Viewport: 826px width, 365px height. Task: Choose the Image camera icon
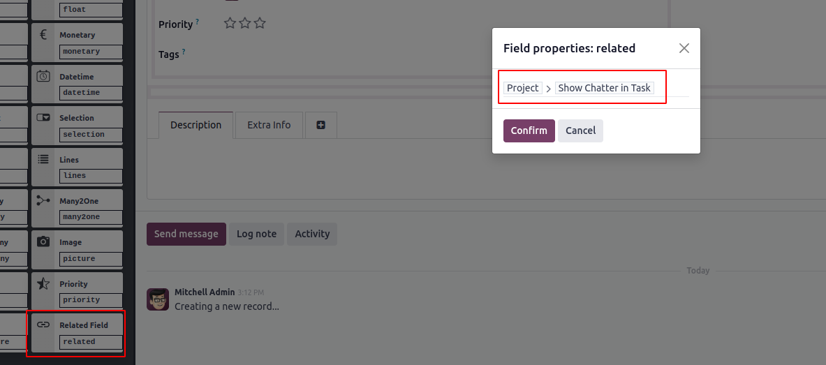point(43,241)
